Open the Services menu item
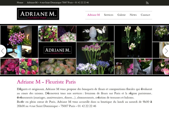Viewport: 169px width, 113px height. click(108, 15)
